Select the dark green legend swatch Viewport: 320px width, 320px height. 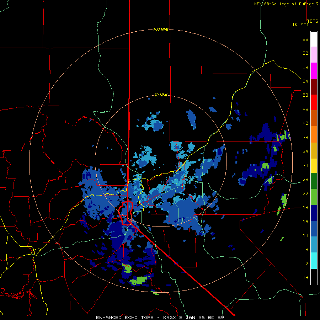[x=314, y=181]
